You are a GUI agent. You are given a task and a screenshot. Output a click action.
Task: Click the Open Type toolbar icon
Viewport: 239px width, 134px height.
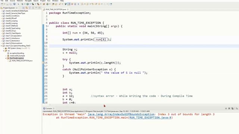coord(53,4)
